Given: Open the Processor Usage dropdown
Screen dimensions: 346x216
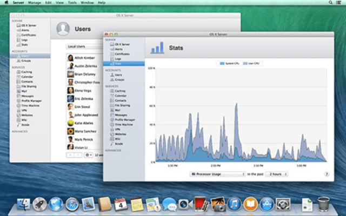Looking at the screenshot, I should click(x=217, y=174).
